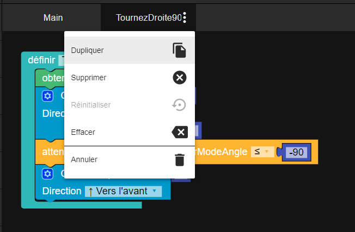Viewport: 355px width, 232px height.
Task: Pick the Effacer menu option
Action: [x=83, y=132]
